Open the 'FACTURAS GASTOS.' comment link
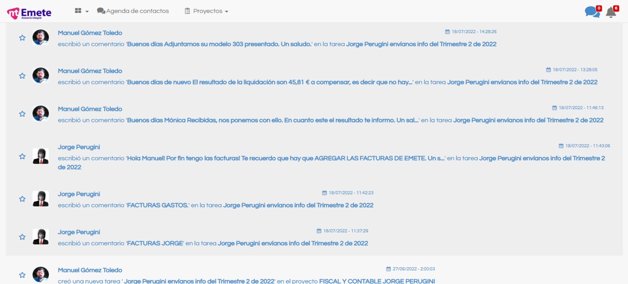 (x=158, y=205)
